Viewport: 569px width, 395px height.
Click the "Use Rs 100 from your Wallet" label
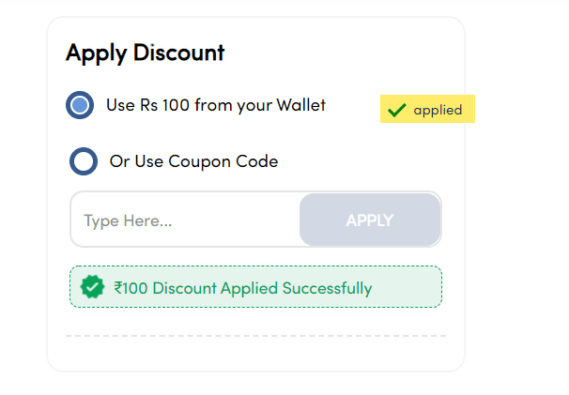(215, 105)
